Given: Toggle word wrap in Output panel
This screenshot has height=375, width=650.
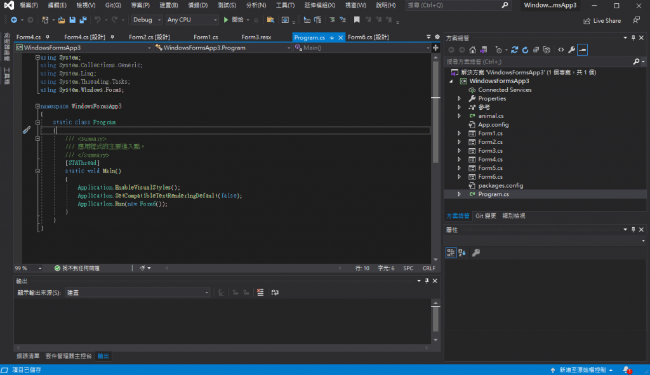Looking at the screenshot, I should [x=275, y=293].
